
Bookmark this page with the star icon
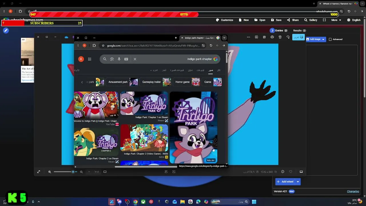103,45
